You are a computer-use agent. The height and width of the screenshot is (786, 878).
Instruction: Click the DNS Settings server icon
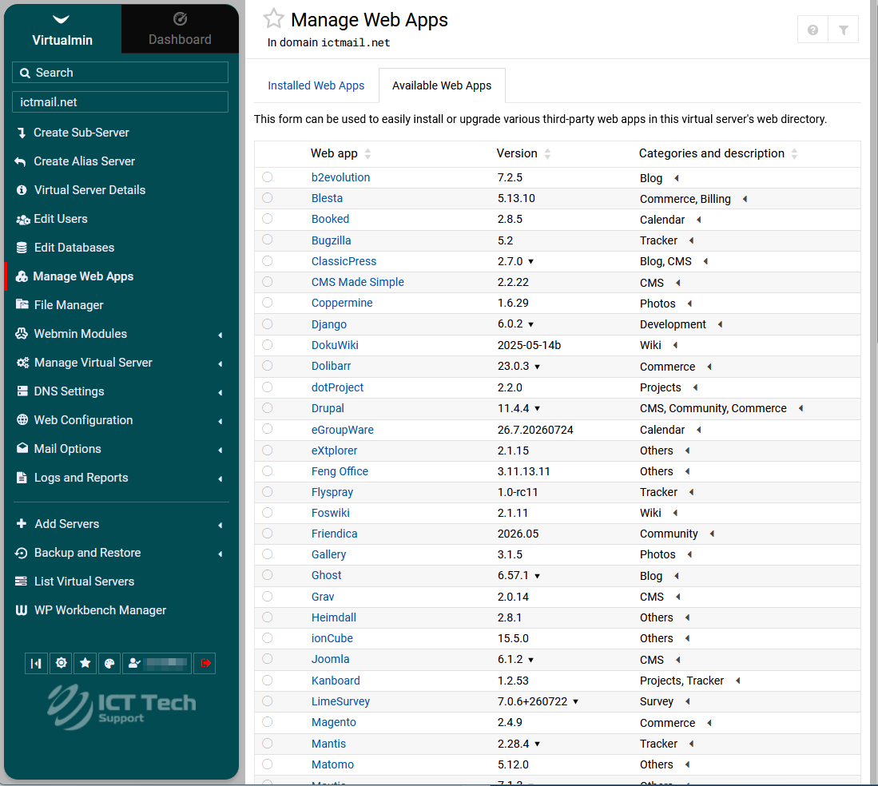click(22, 391)
